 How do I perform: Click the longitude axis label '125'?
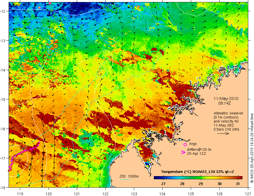[191, 194]
